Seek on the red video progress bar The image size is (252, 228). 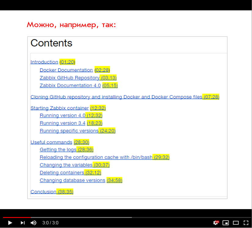pos(17,217)
